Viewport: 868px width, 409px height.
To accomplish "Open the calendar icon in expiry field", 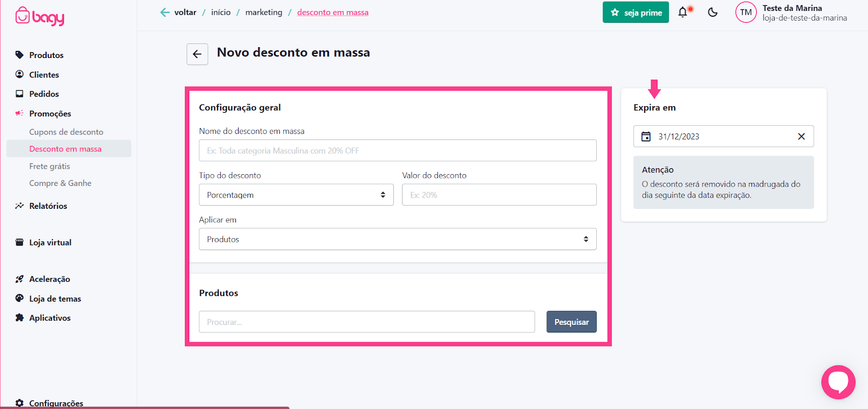I will pos(646,136).
